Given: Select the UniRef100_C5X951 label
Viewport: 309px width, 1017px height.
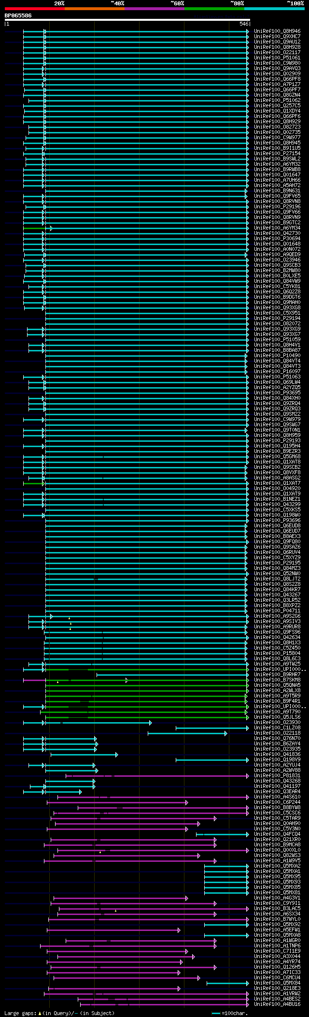Looking at the screenshot, I should [x=277, y=313].
